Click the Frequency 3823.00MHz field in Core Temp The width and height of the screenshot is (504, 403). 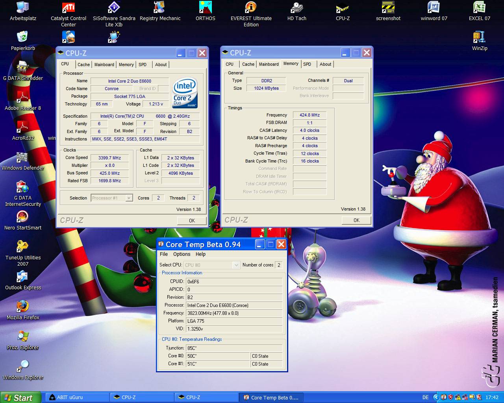coord(234,313)
